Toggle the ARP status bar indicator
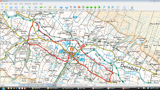The image size is (160, 90). [x=107, y=85]
